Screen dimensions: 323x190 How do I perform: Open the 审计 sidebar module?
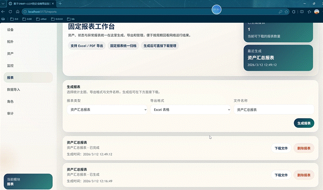click(x=28, y=113)
